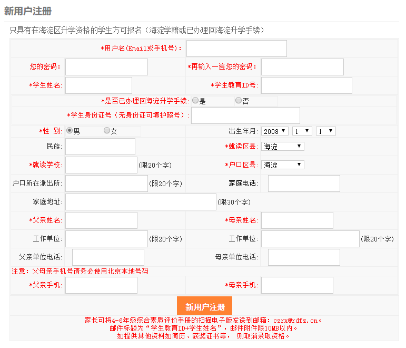406x348 pixels.
Task: Focus the 学生姓名 input field
Action: (x=98, y=85)
